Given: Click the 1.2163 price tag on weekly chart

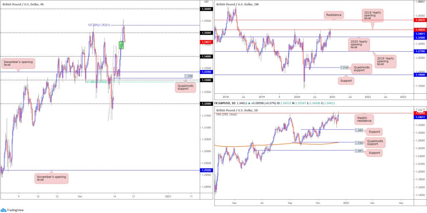Looking at the screenshot, I should pos(345,67).
